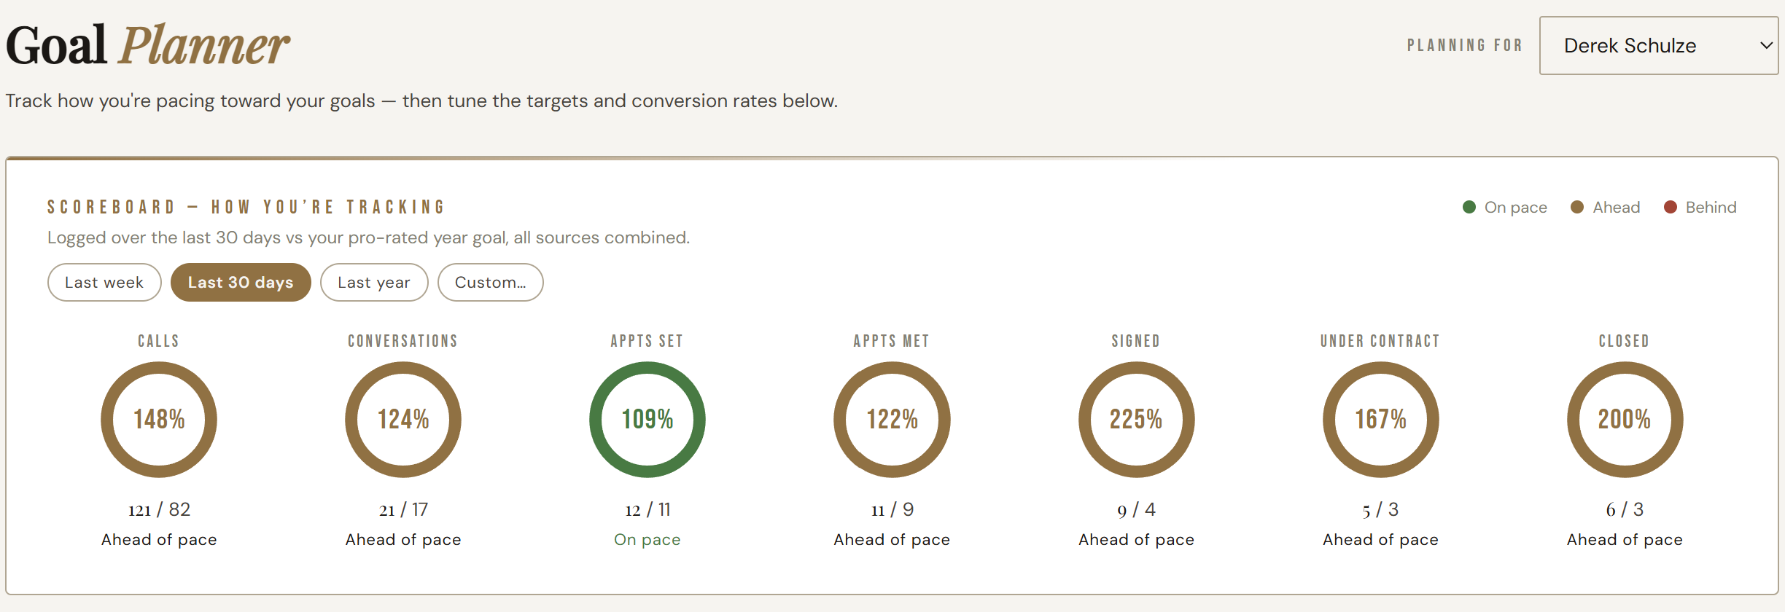Click the Signed 225% progress ring

[x=1136, y=420]
